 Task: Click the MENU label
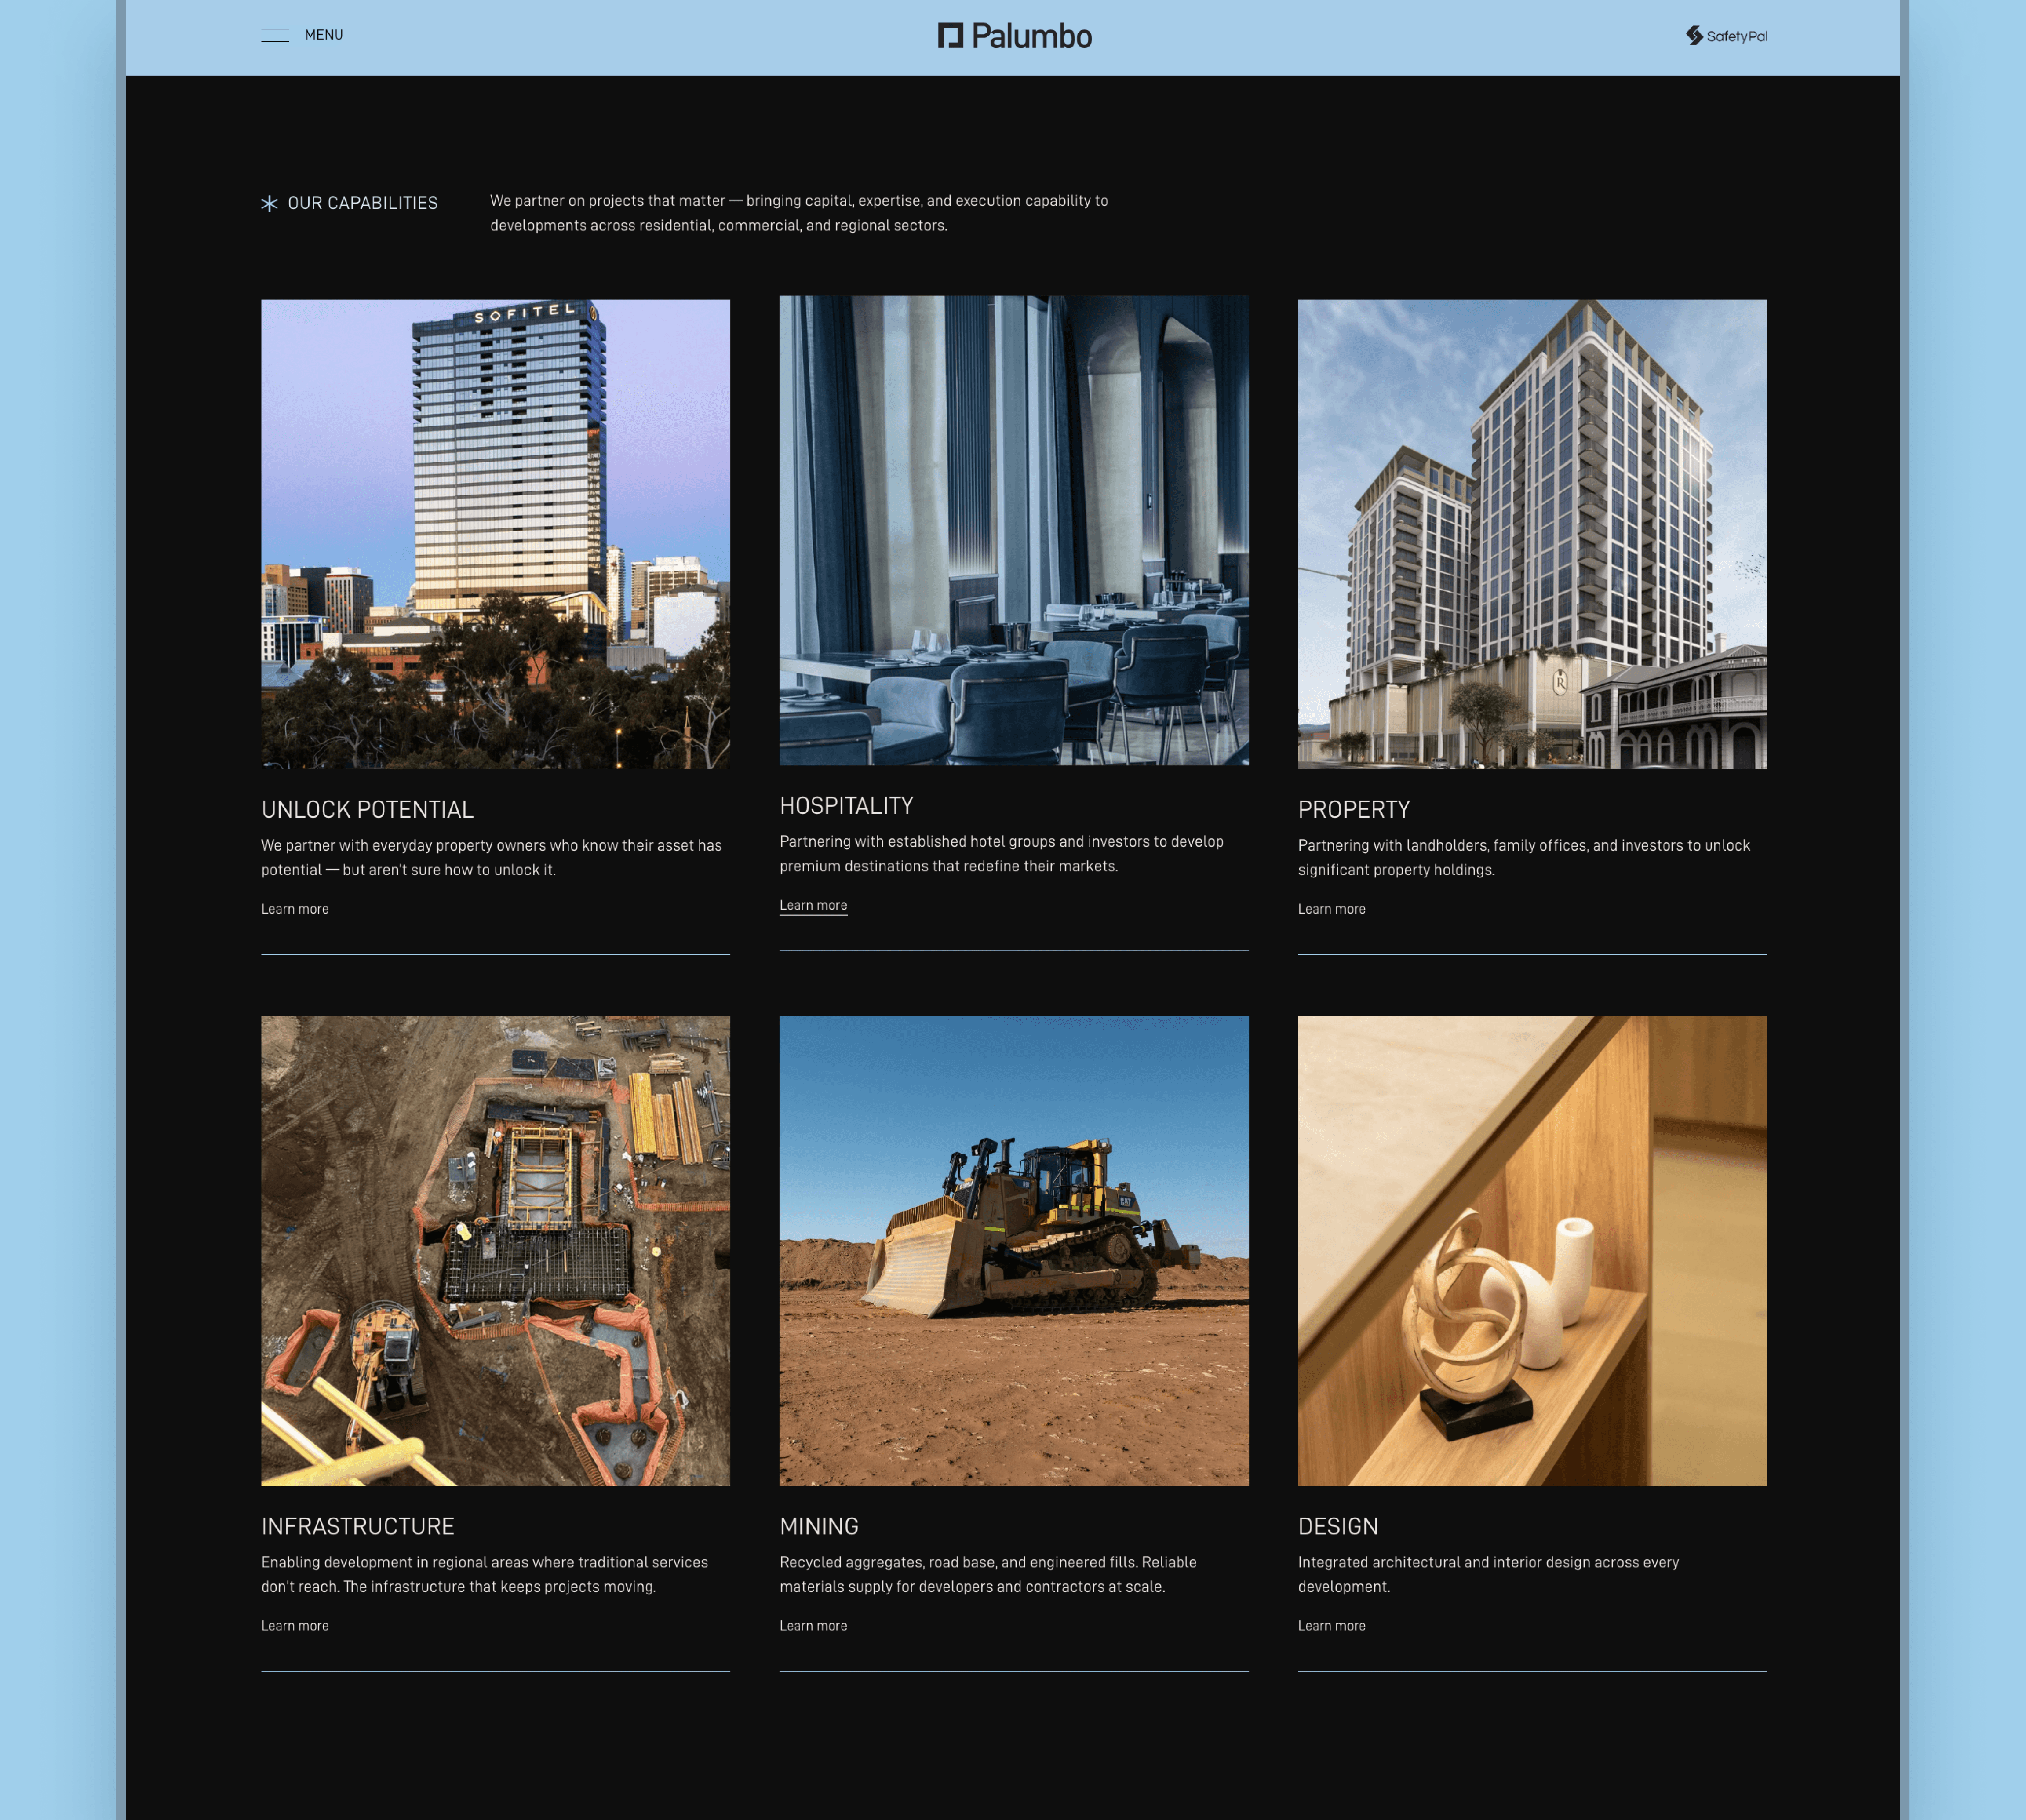pos(324,35)
